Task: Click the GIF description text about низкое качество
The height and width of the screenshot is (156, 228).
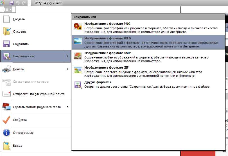Action: [x=143, y=74]
